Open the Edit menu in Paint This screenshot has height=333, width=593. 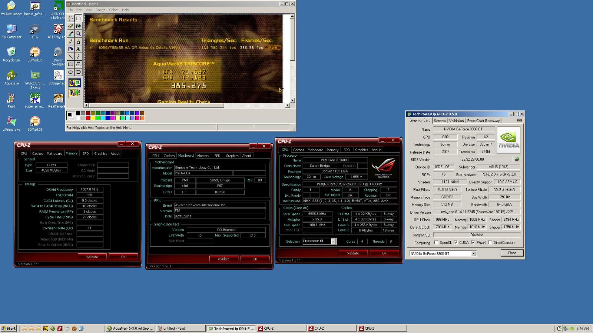[79, 10]
